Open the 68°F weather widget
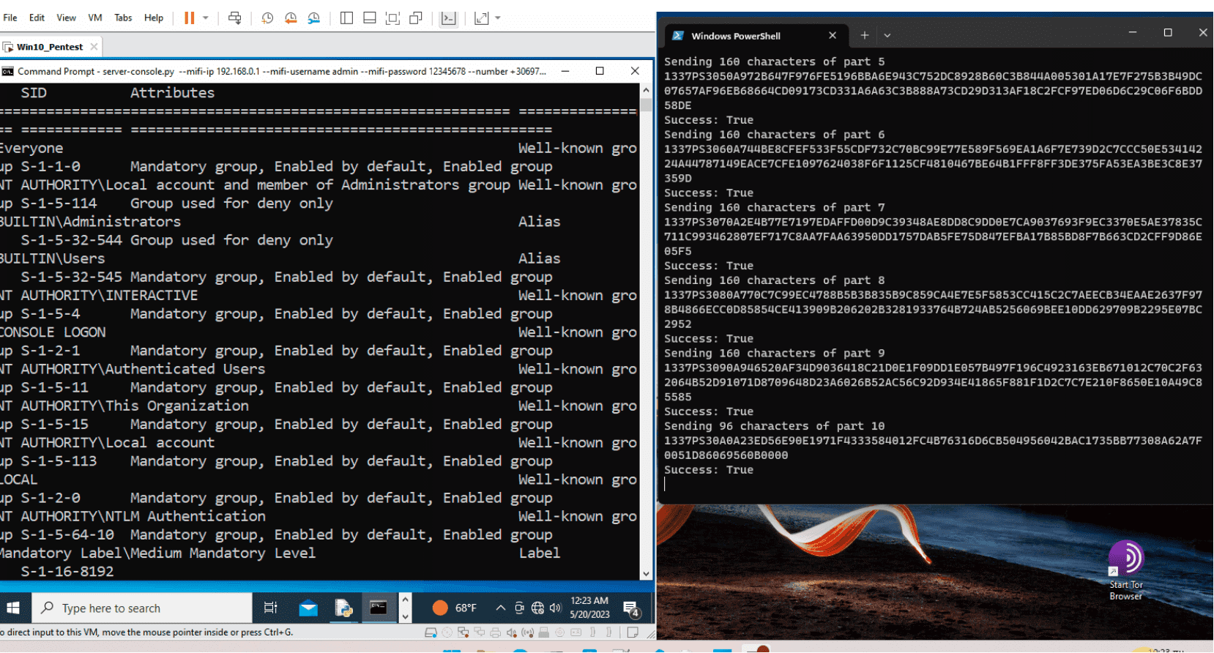1214x653 pixels. (455, 608)
